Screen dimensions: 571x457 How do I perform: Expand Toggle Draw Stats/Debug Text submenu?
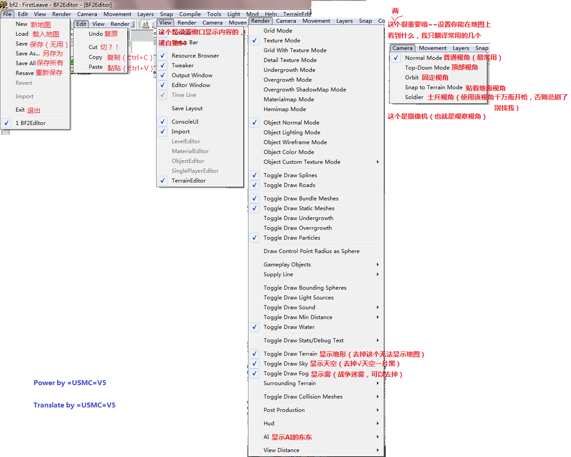point(316,341)
